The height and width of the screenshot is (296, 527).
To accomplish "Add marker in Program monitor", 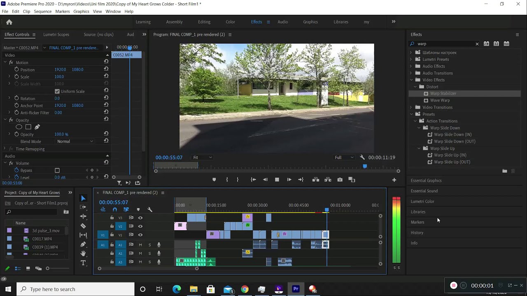I will point(214,180).
